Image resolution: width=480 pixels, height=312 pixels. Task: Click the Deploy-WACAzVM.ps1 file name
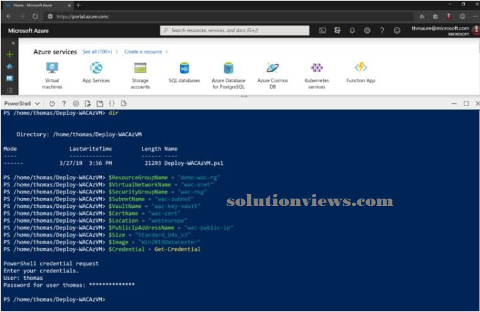point(194,163)
